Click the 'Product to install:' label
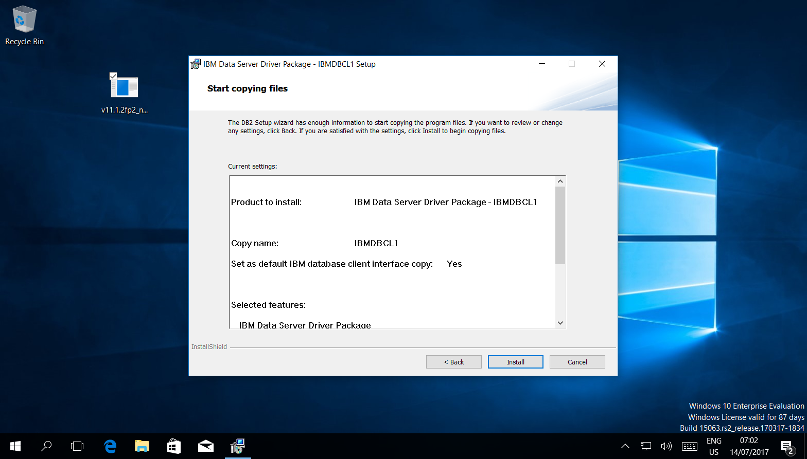This screenshot has height=459, width=807. pos(266,203)
